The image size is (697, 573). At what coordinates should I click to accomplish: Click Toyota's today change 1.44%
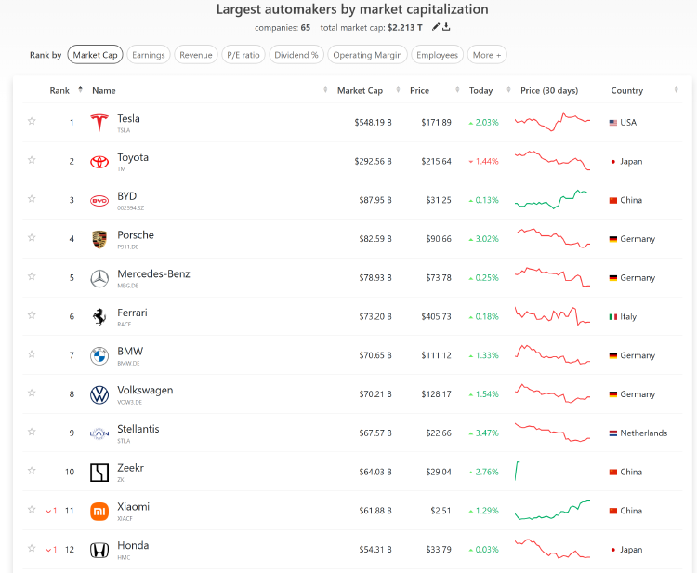click(483, 162)
